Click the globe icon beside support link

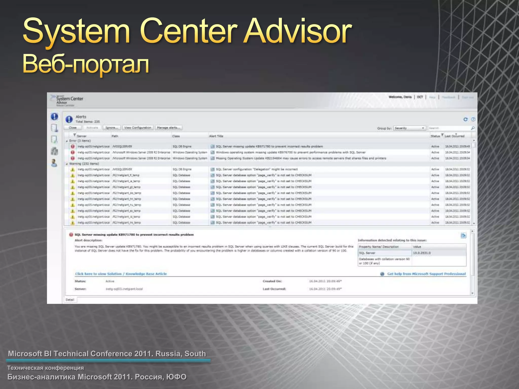point(382,274)
